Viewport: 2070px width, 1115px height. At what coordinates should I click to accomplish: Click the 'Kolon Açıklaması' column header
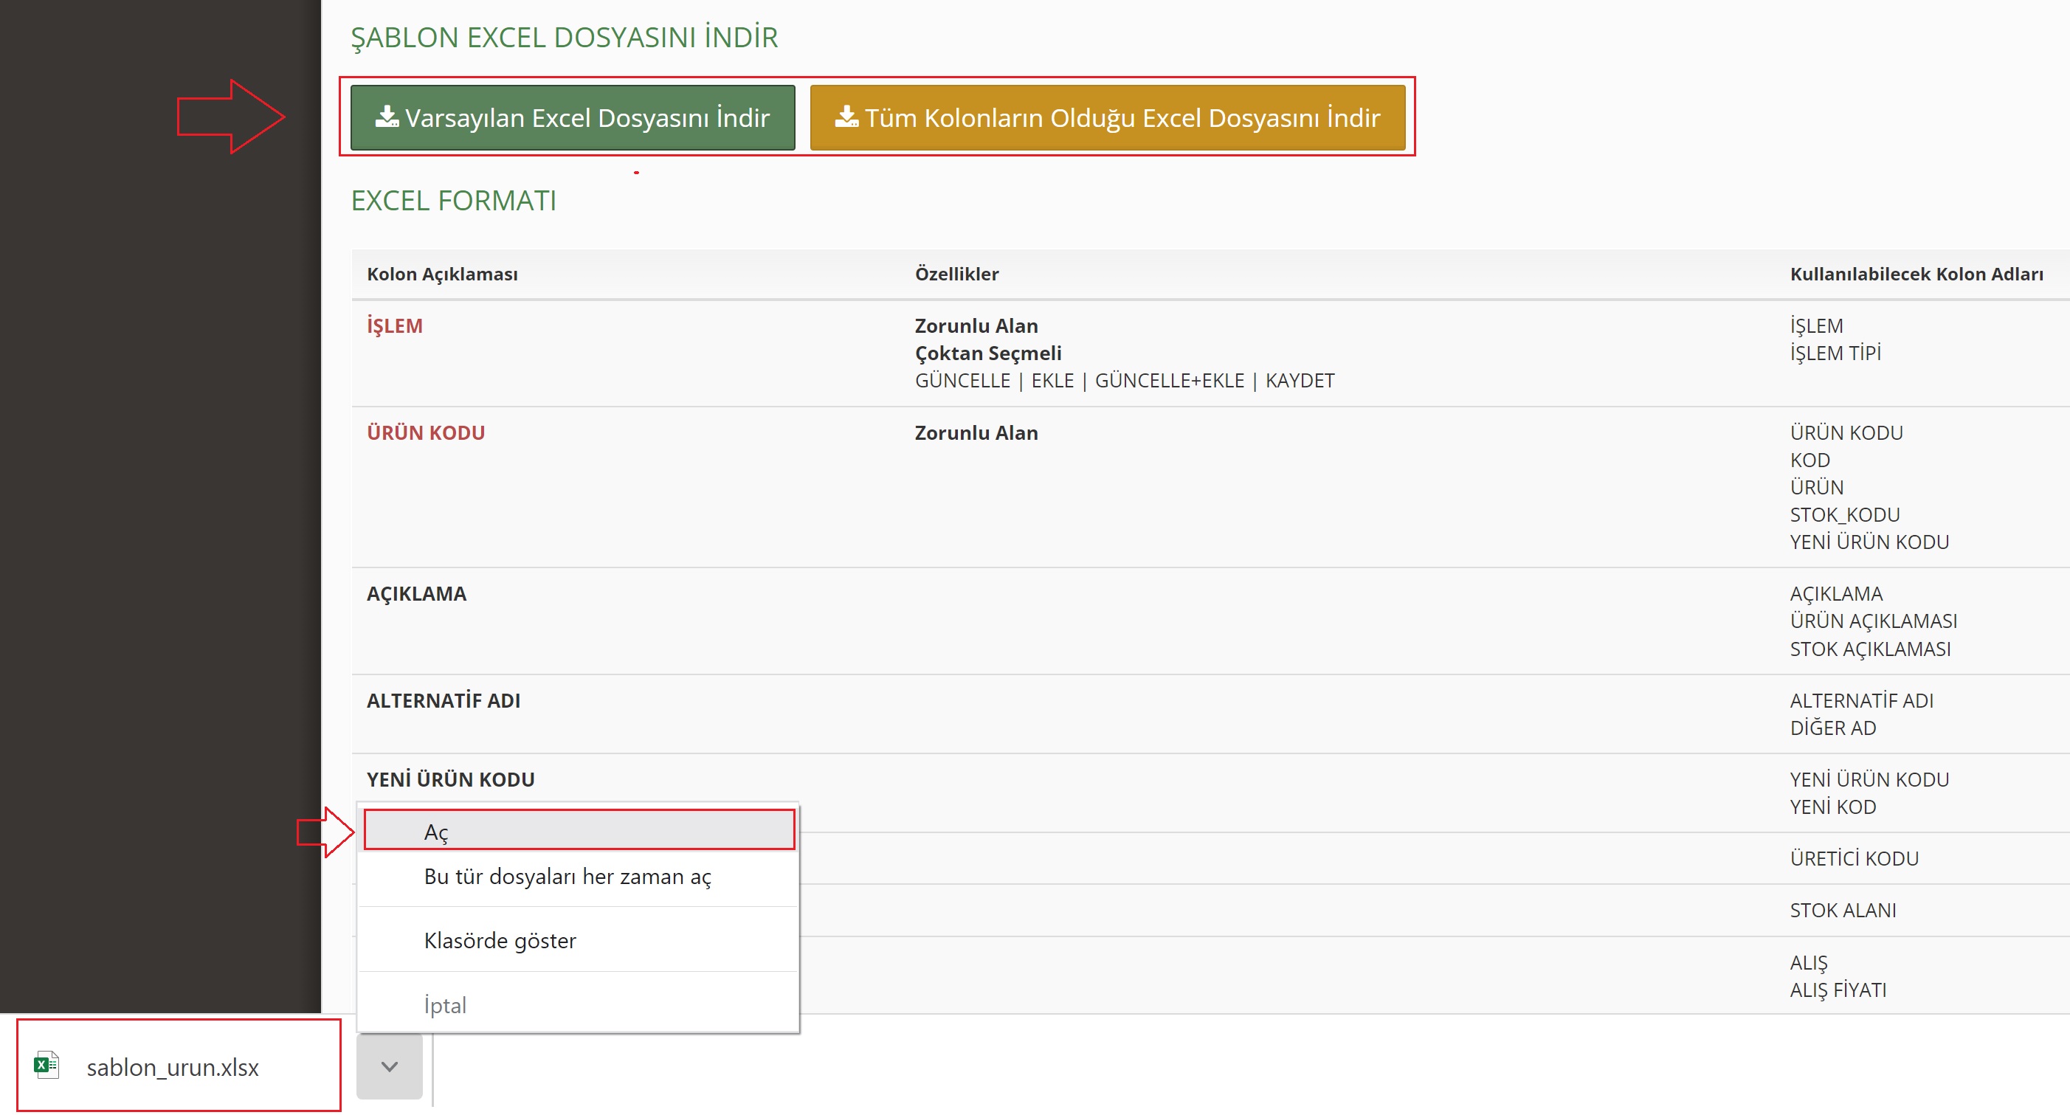pyautogui.click(x=442, y=274)
